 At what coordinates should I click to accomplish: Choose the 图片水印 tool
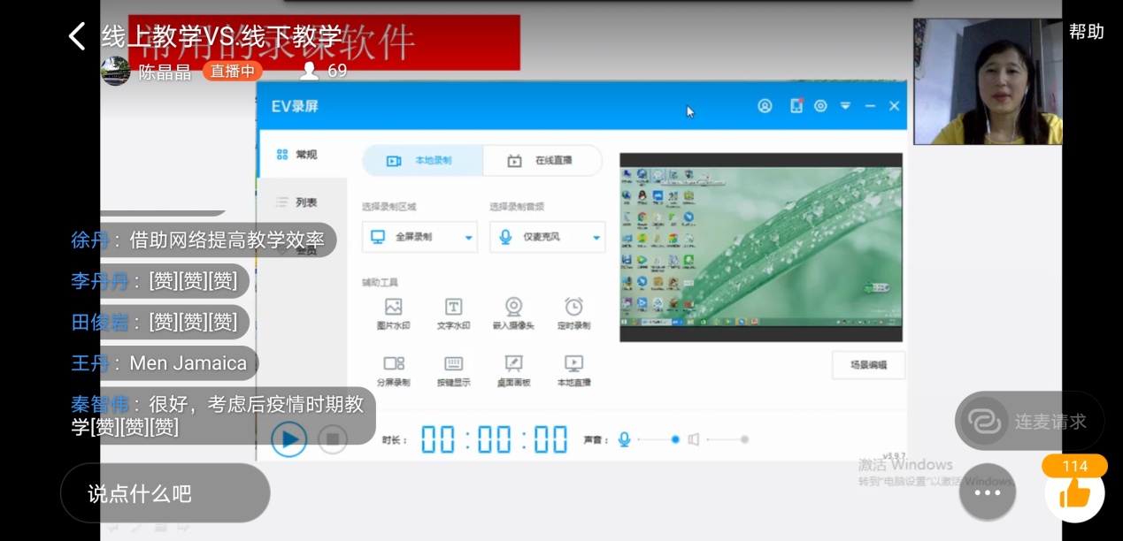coord(394,314)
